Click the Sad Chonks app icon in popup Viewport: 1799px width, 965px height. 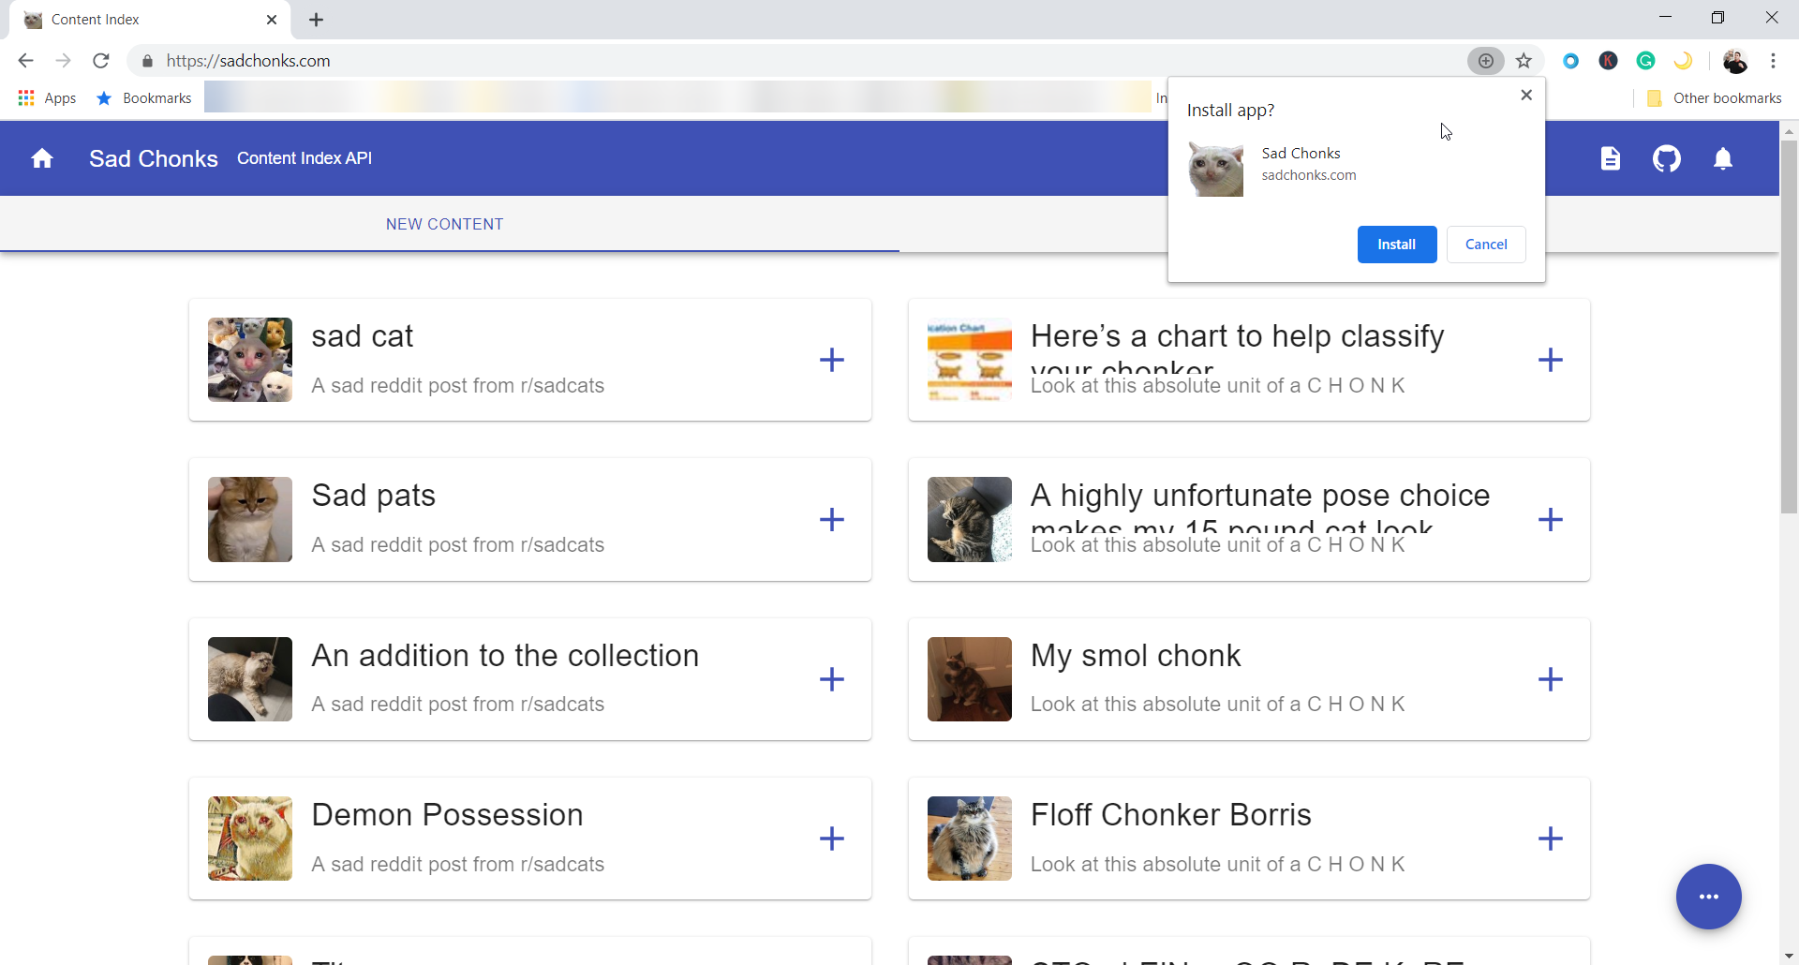tap(1215, 169)
